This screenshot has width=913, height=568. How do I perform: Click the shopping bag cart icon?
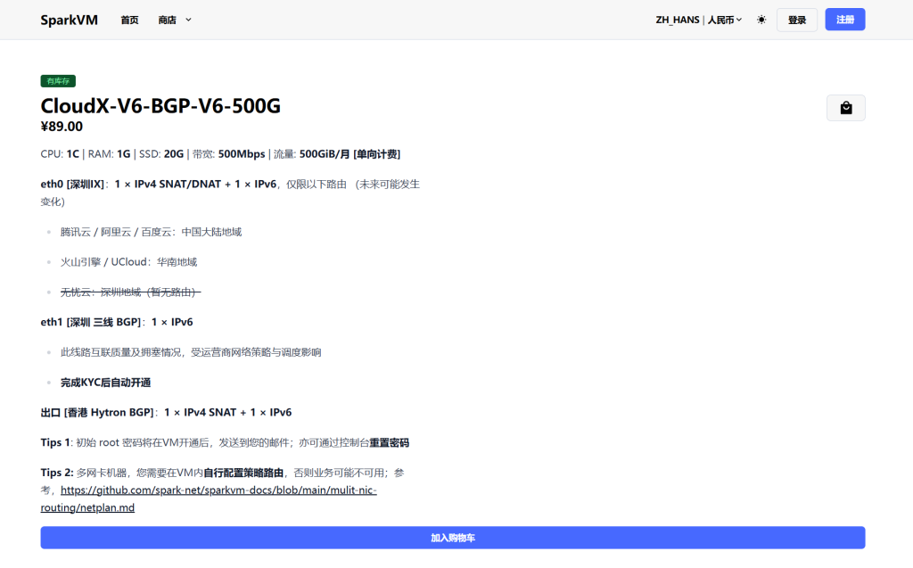click(x=845, y=108)
